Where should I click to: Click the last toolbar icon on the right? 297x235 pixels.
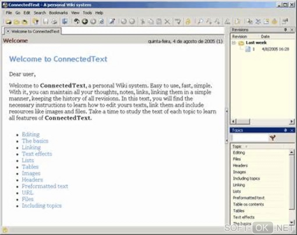point(285,21)
